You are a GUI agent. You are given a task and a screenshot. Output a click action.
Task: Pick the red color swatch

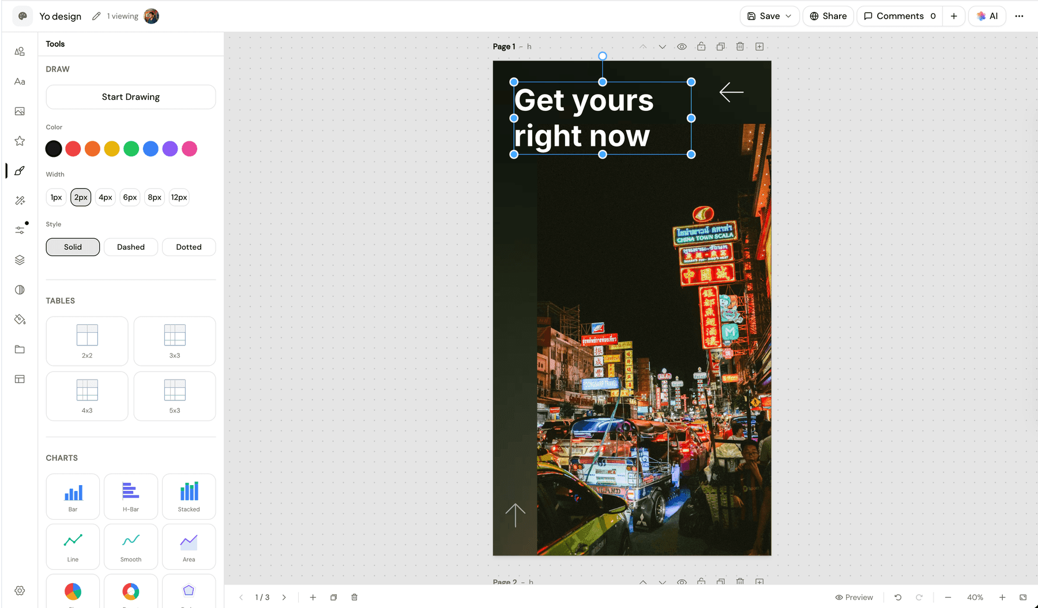pos(73,149)
